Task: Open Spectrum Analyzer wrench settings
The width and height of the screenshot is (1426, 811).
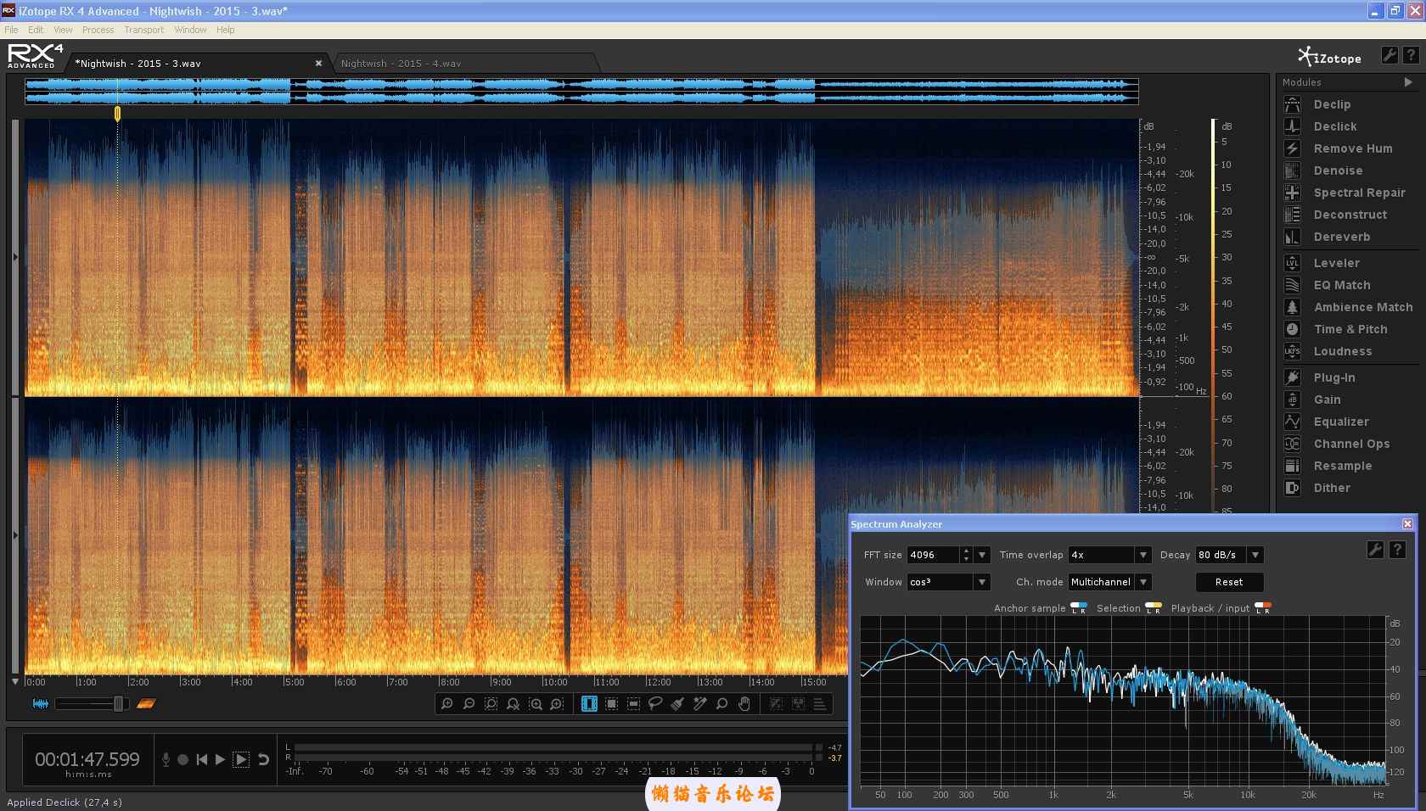Action: point(1375,550)
